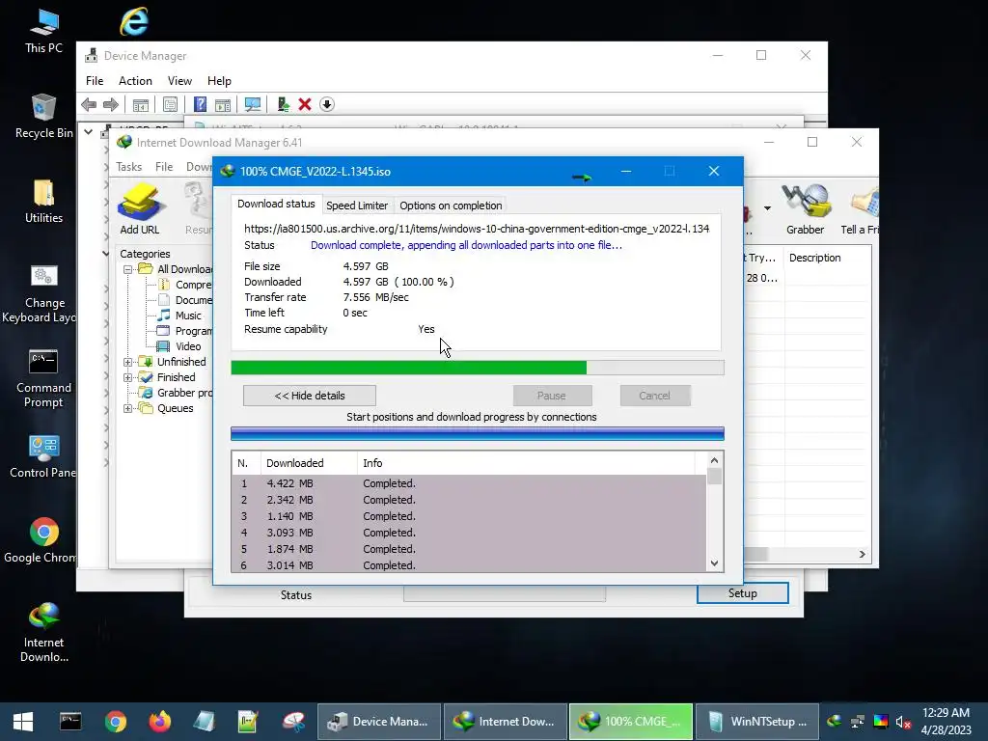Open Windows Start button
Image resolution: width=988 pixels, height=741 pixels.
coord(23,722)
